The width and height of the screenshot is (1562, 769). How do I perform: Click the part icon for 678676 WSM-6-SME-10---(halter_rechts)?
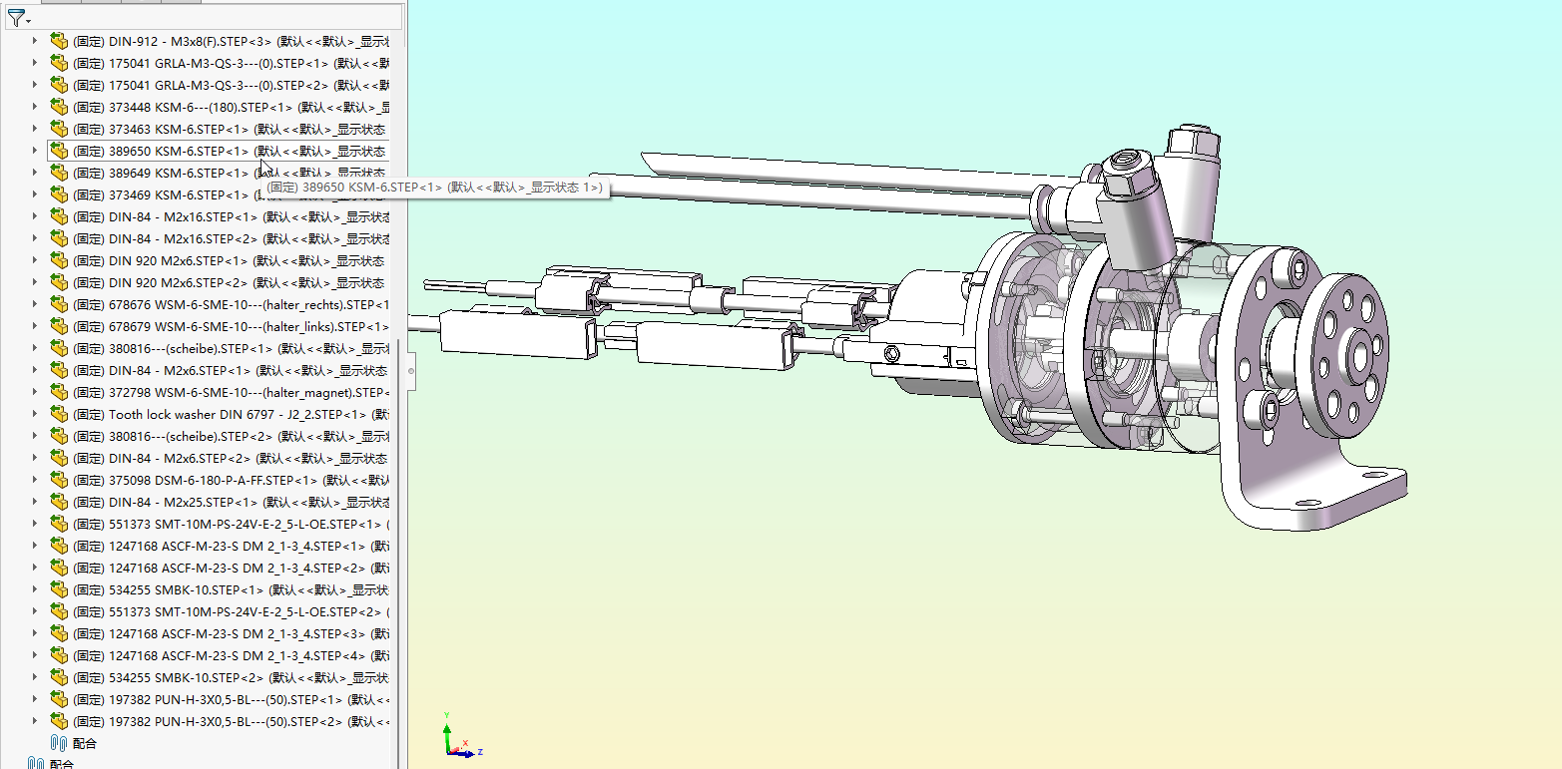(x=59, y=304)
